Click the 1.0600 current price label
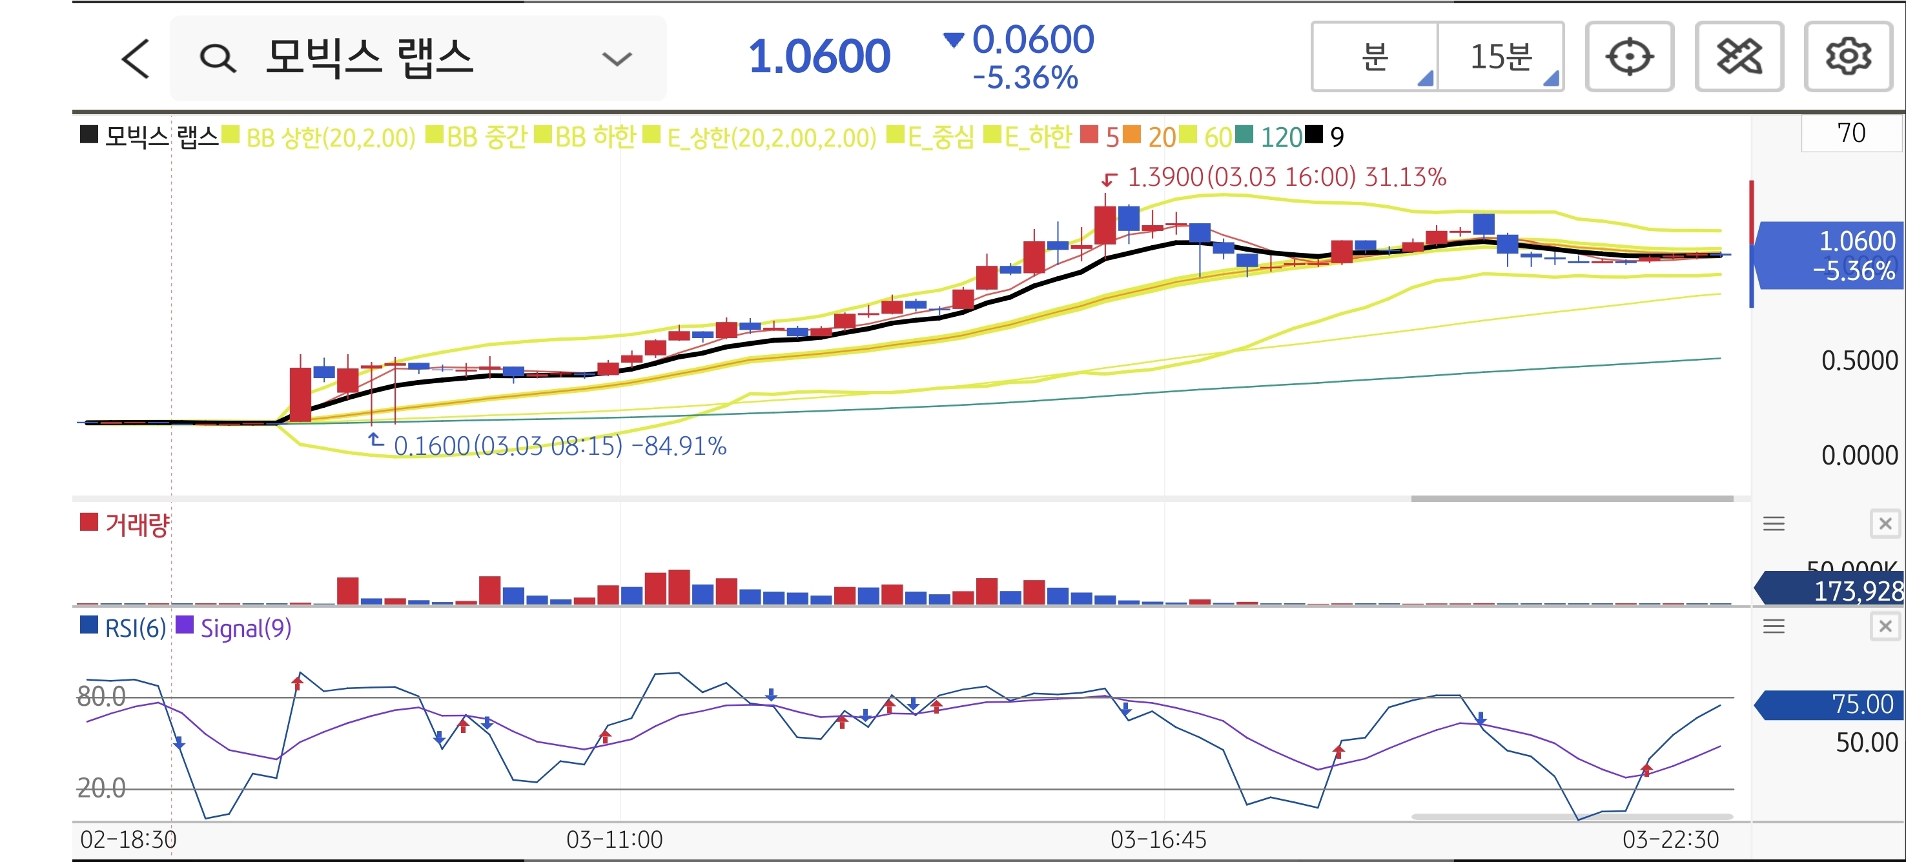Viewport: 1906px width, 862px height. click(x=819, y=57)
